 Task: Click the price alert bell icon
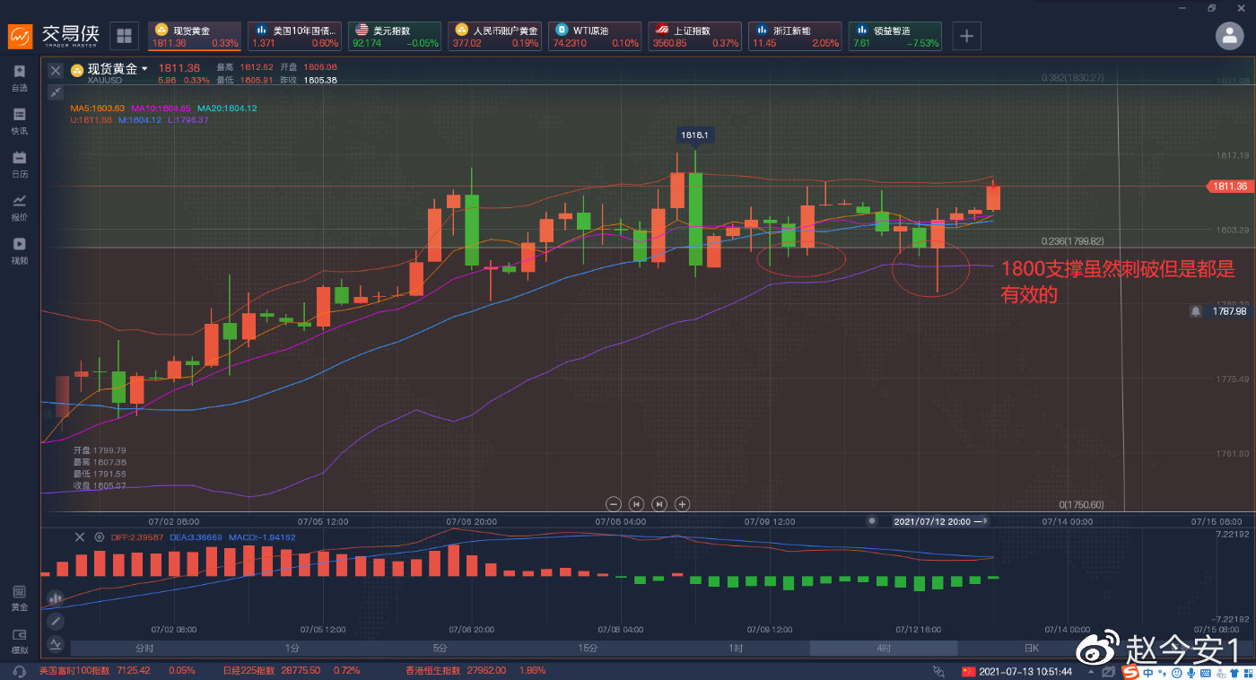tap(1195, 311)
